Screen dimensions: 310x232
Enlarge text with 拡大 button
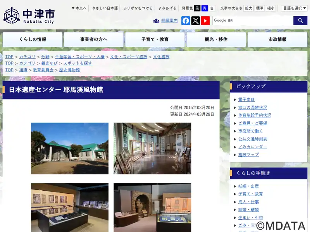pos(248,8)
